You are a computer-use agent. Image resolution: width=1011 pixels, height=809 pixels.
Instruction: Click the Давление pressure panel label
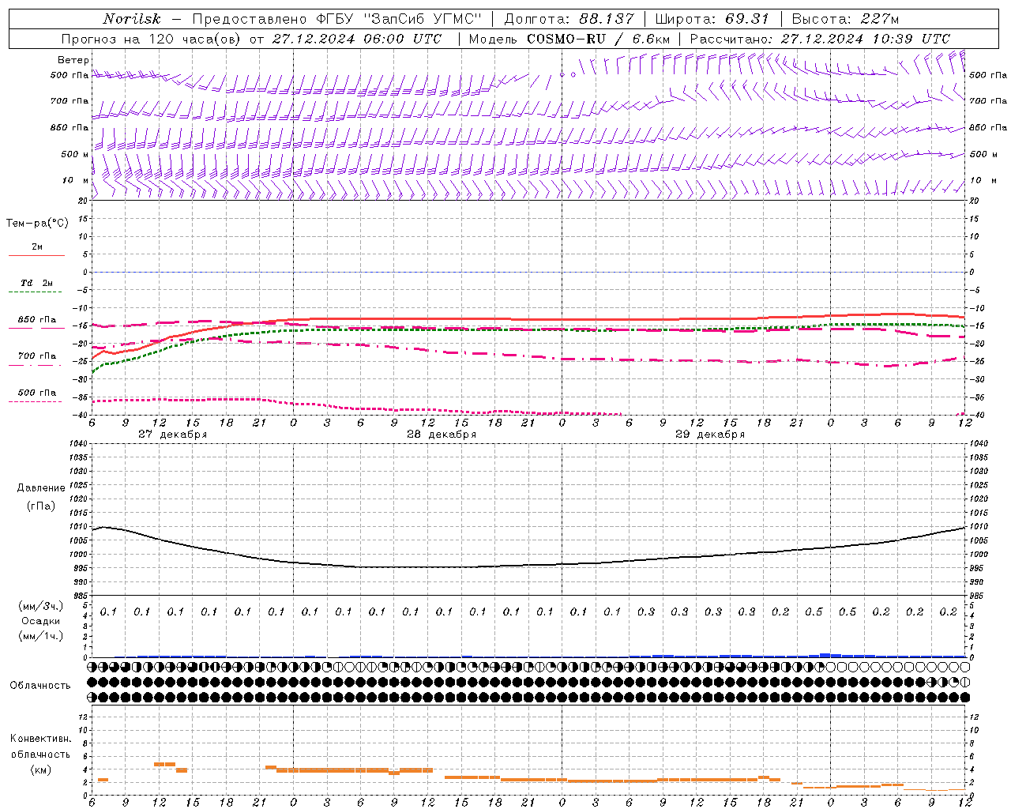pyautogui.click(x=41, y=488)
